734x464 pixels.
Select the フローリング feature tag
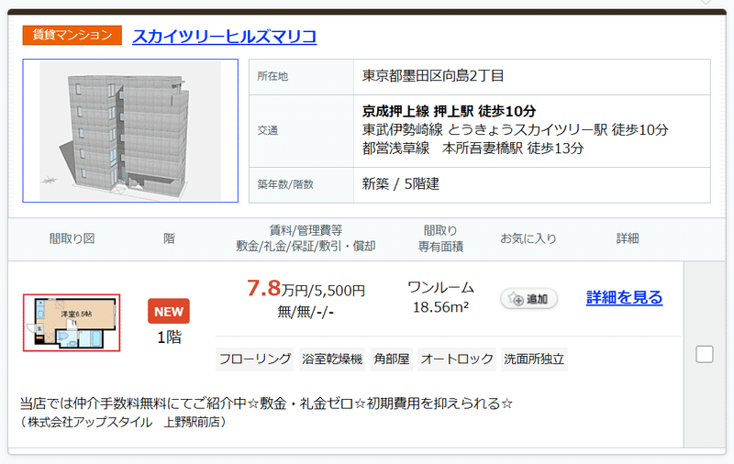click(x=255, y=359)
